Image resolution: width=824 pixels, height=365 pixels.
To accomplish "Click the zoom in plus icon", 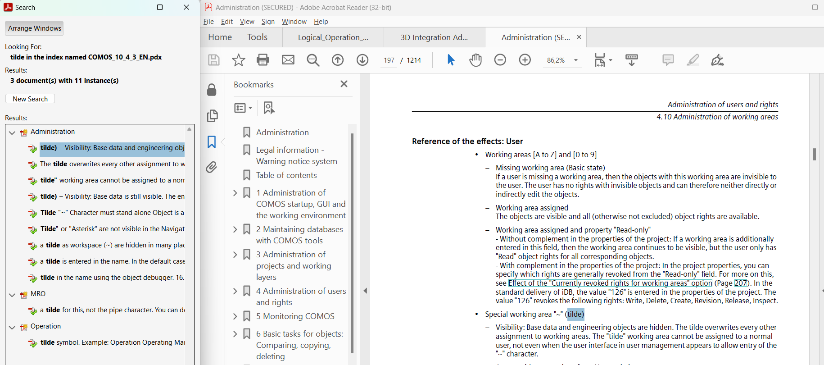I will [x=525, y=60].
